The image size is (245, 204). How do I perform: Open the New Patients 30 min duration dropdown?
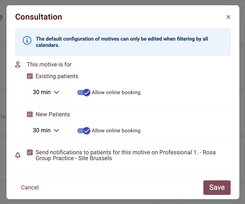(x=46, y=130)
